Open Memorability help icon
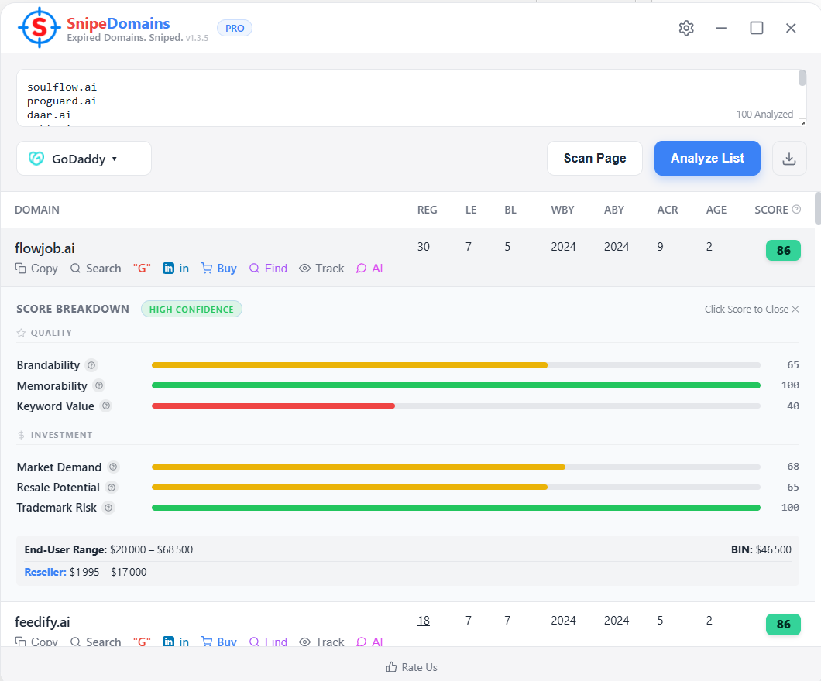This screenshot has height=681, width=821. tap(99, 385)
